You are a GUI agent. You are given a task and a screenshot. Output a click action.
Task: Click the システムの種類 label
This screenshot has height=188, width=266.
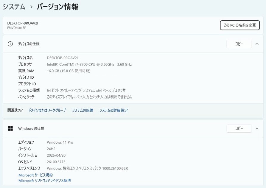[29, 90]
